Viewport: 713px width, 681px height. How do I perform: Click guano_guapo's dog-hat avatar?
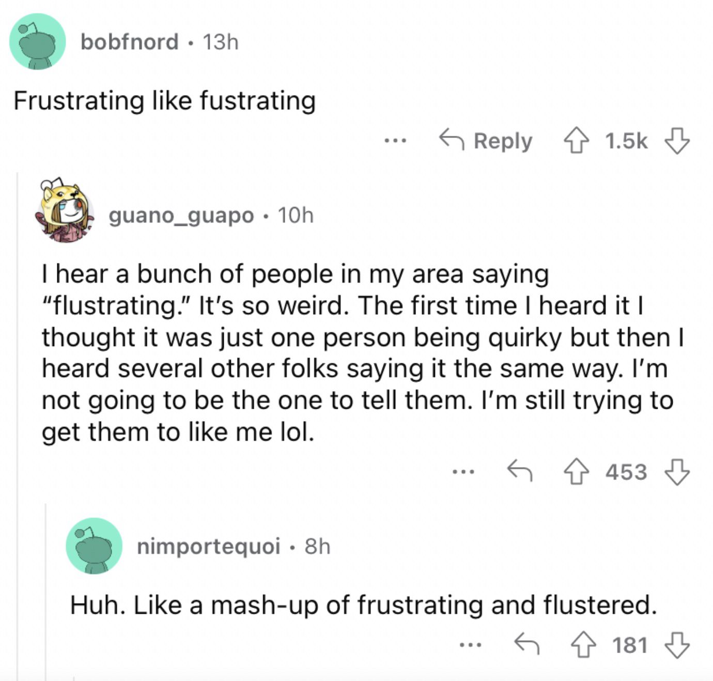[65, 210]
